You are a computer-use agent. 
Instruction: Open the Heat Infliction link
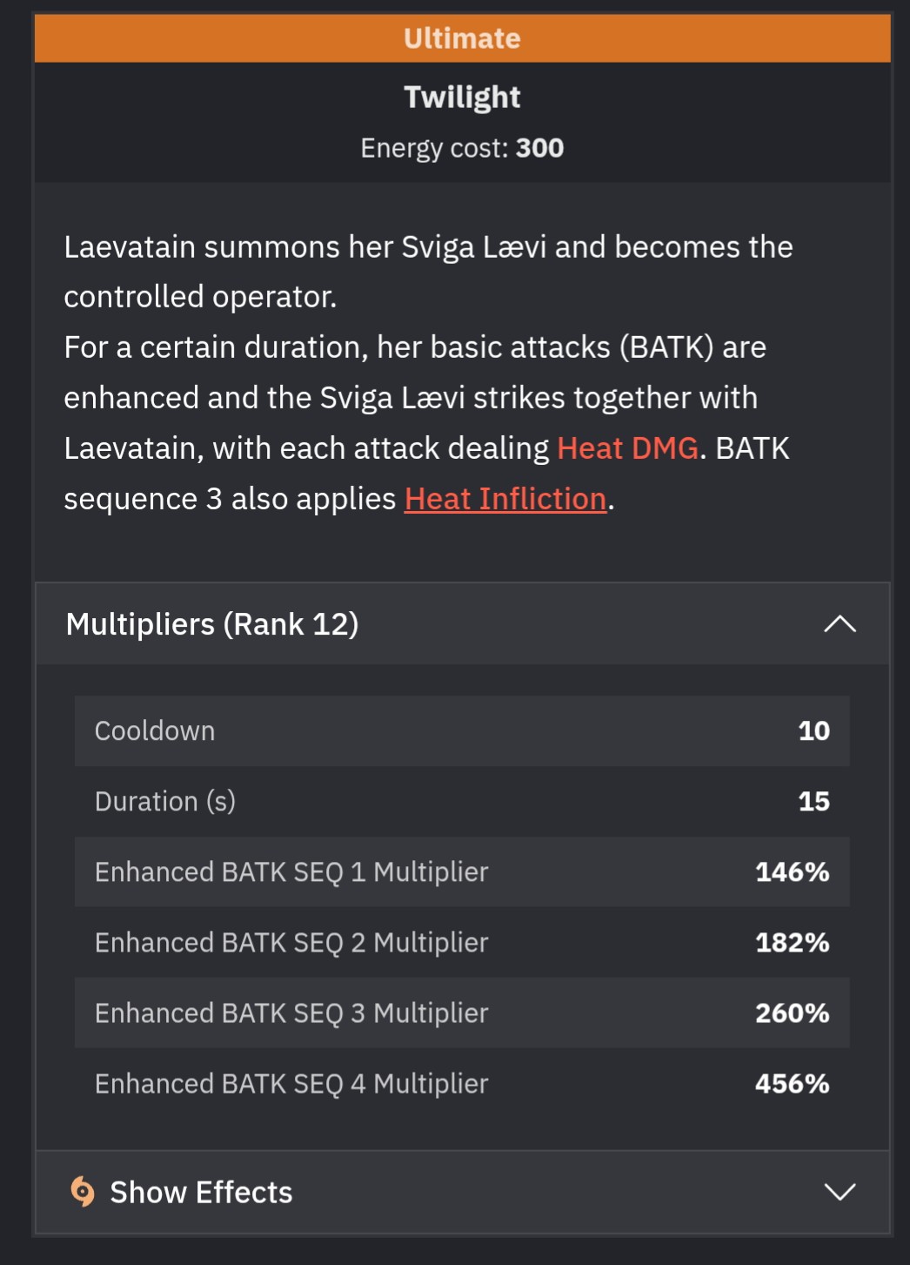coord(505,499)
